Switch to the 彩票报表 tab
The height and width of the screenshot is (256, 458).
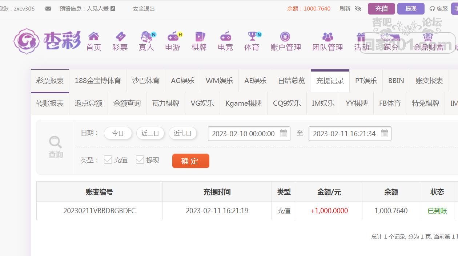coord(50,81)
